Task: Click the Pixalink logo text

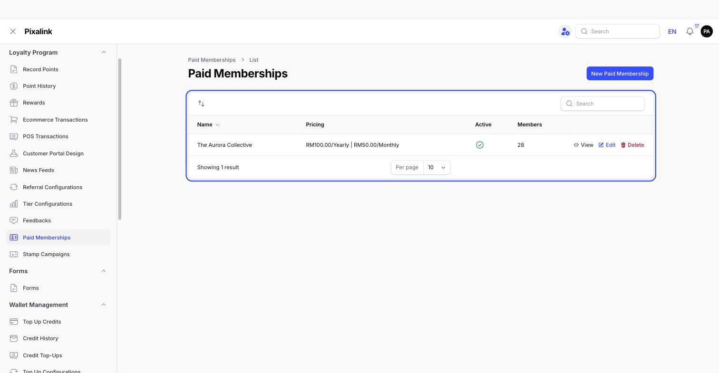Action: pos(38,31)
